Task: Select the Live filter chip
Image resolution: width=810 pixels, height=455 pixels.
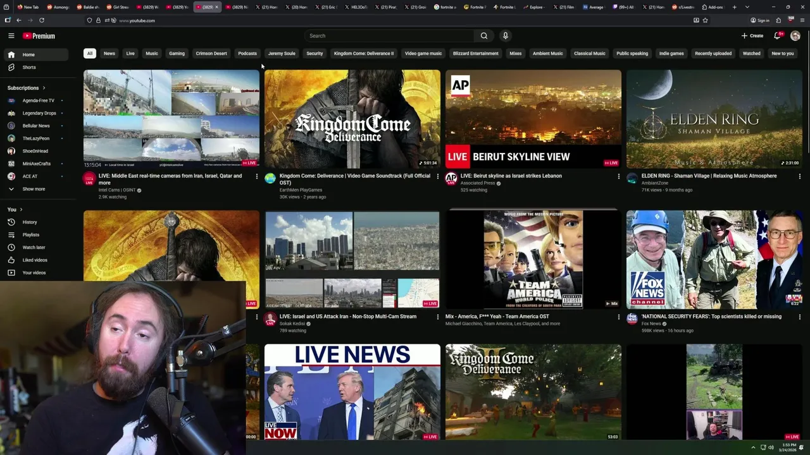Action: [130, 53]
